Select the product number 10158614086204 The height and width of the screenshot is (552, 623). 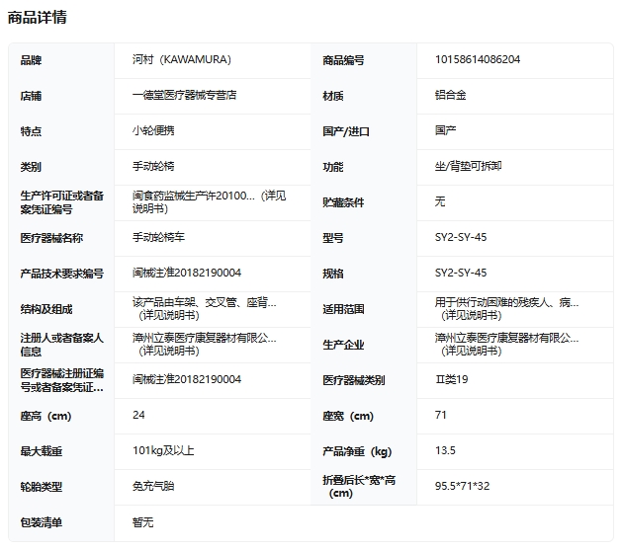click(x=478, y=60)
